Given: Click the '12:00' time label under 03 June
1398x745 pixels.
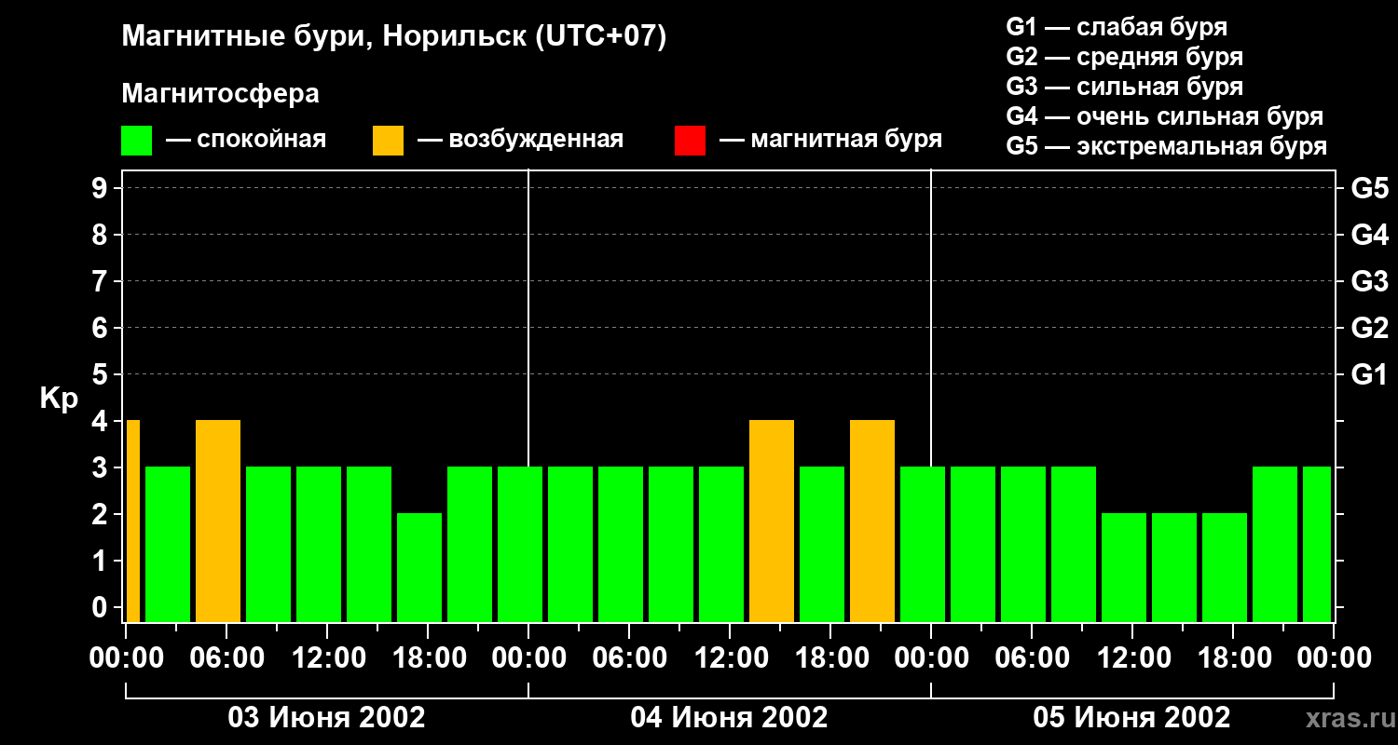Looking at the screenshot, I should pos(327,658).
